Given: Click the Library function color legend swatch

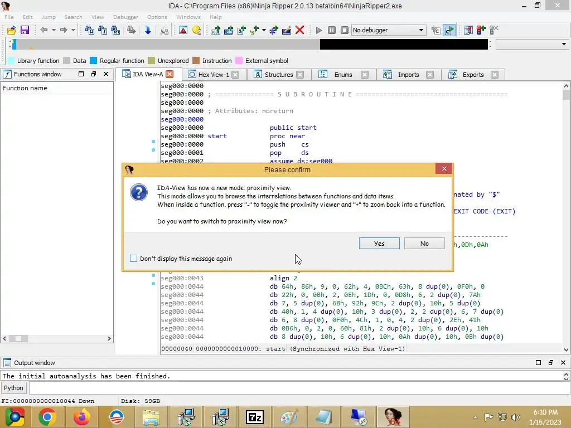Looking at the screenshot, I should pyautogui.click(x=11, y=61).
